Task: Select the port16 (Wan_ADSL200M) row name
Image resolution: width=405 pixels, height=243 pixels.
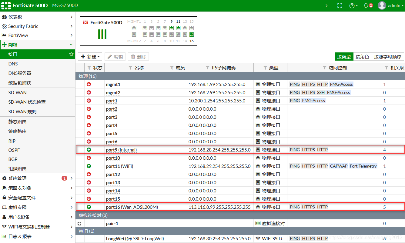Action: 132,207
